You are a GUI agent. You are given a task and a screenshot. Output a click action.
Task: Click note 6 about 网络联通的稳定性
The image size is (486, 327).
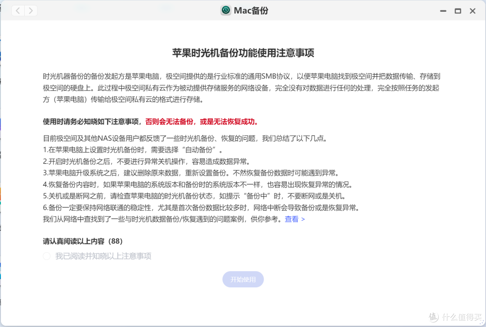point(201,208)
